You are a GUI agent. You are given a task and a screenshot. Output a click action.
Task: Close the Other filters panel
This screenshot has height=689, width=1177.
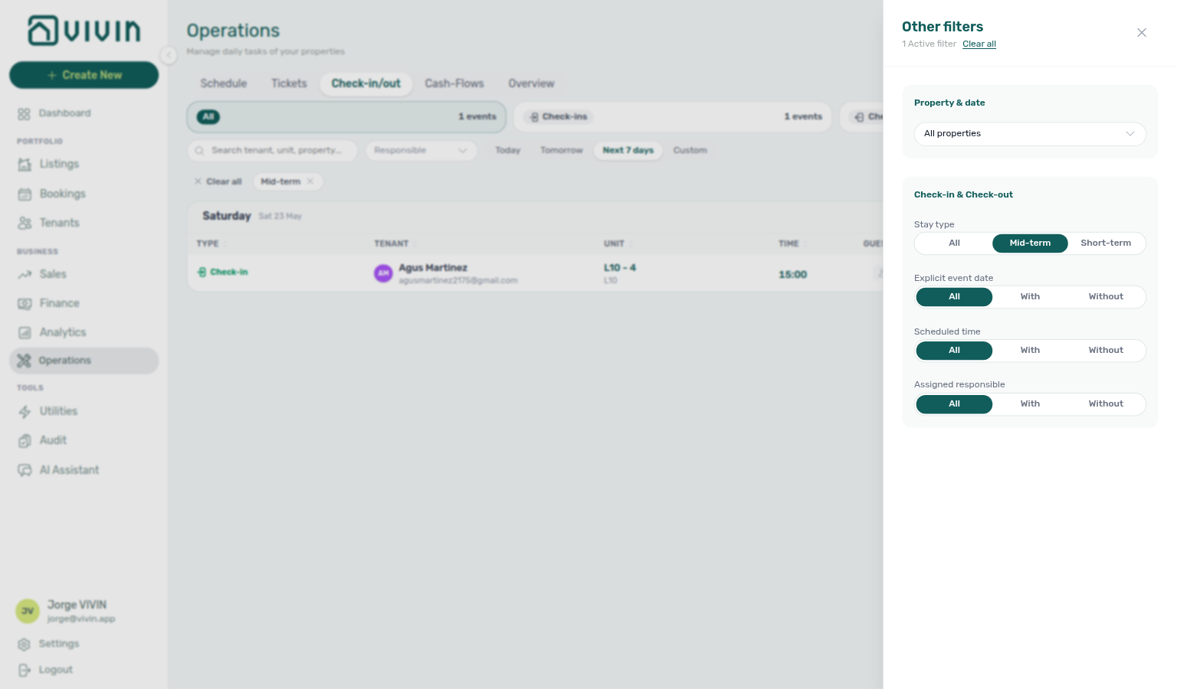[1142, 33]
